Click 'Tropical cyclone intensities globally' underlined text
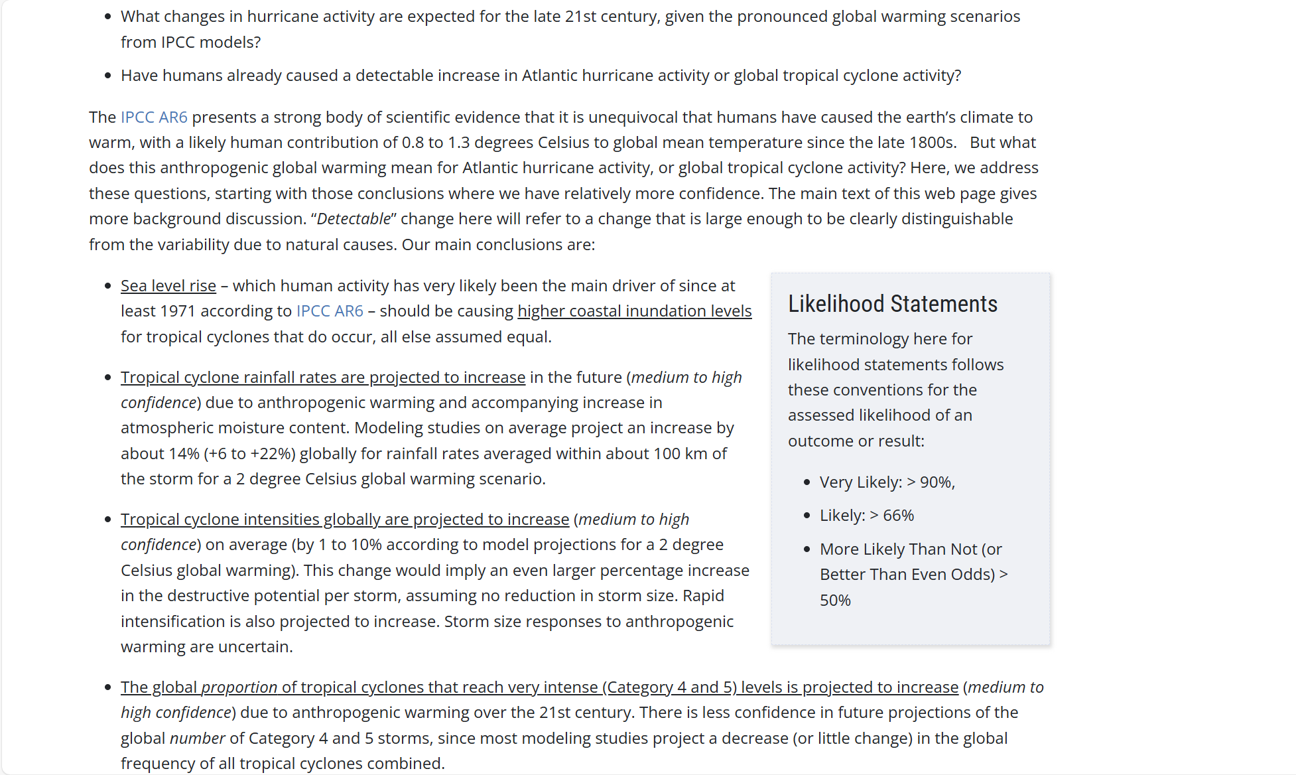 coord(344,520)
